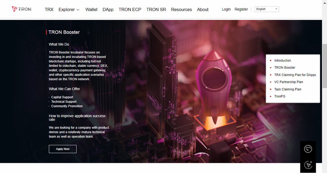Click the 'TRON Booster' section heading

click(x=64, y=32)
